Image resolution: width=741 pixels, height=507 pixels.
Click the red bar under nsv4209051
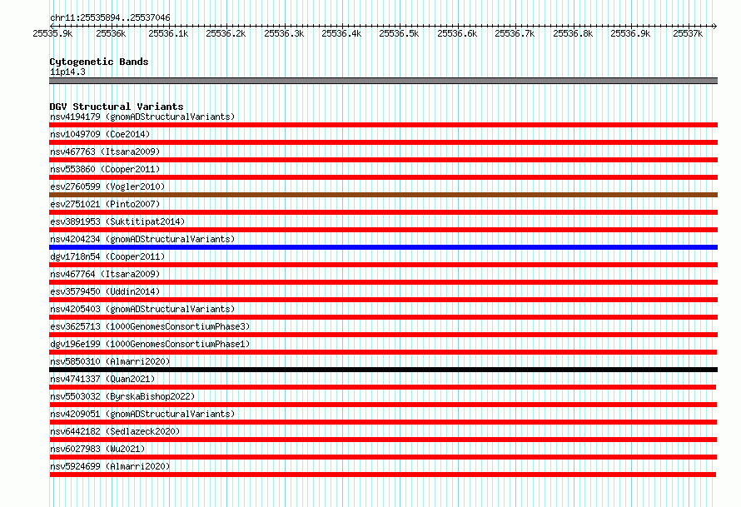[x=383, y=422]
